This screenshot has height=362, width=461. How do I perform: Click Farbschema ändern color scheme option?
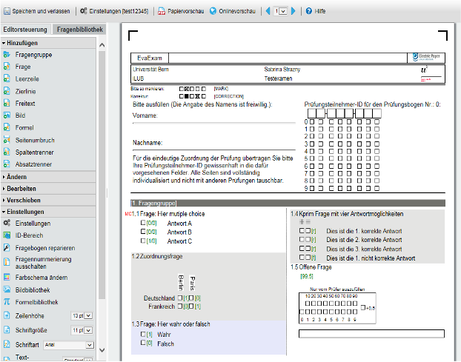(42, 278)
